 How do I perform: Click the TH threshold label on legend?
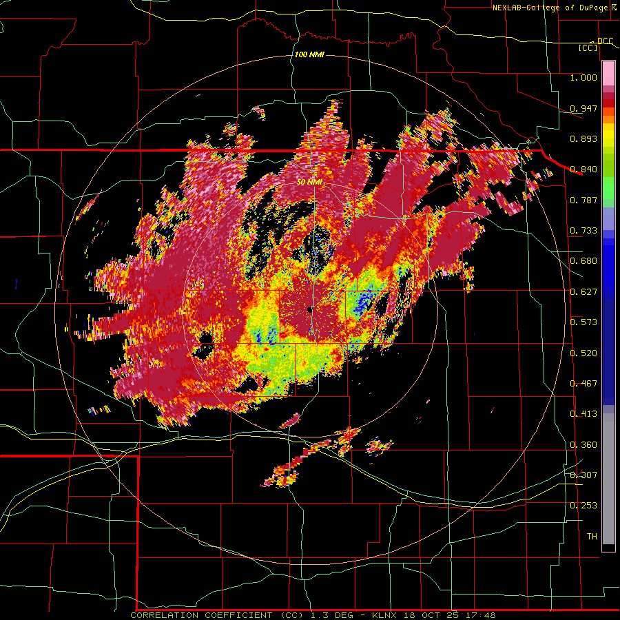[x=592, y=537]
